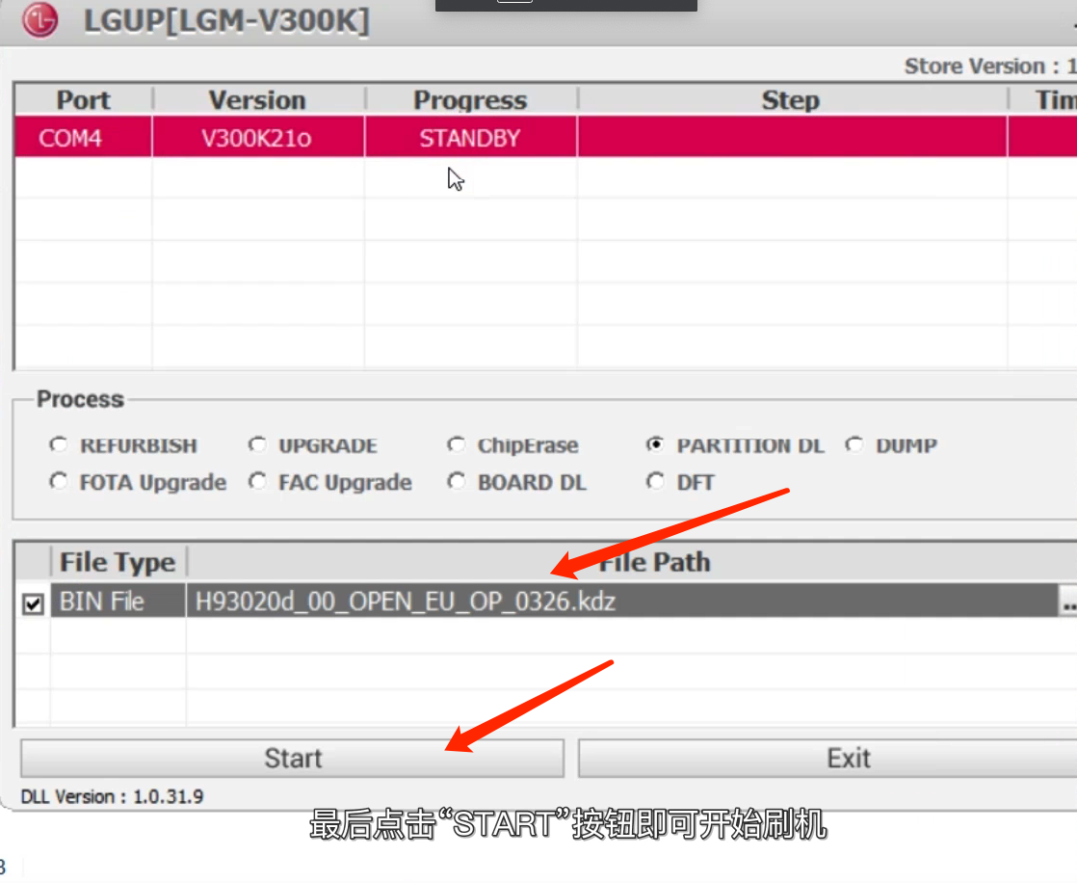
Task: Select FOTA Upgrade radio button
Action: 59,482
